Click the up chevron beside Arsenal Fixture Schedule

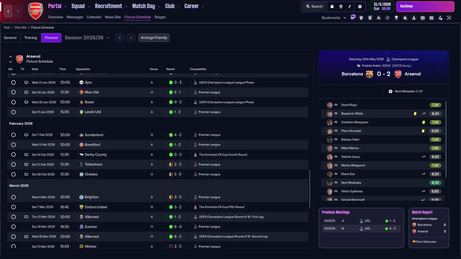pyautogui.click(x=10, y=56)
